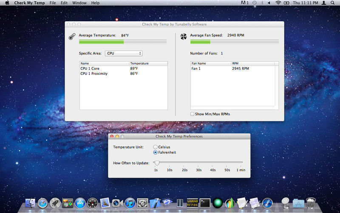This screenshot has height=213, width=340.
Task: Open the Numbers bar-chart icon in dock
Action: [230, 204]
